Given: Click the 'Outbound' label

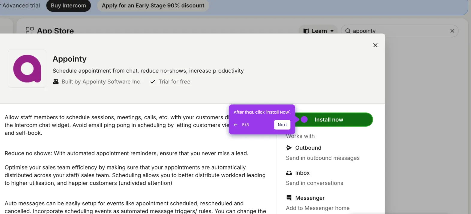Looking at the screenshot, I should [308, 148].
